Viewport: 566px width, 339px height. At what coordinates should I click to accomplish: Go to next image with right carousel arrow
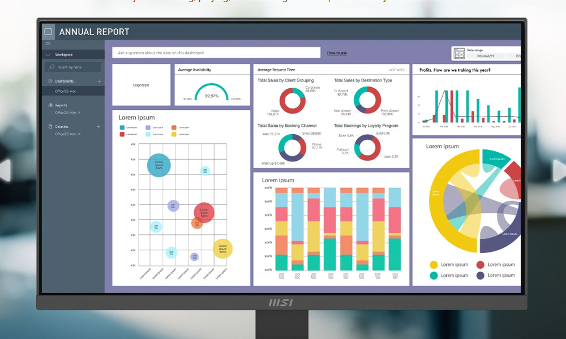[x=560, y=170]
